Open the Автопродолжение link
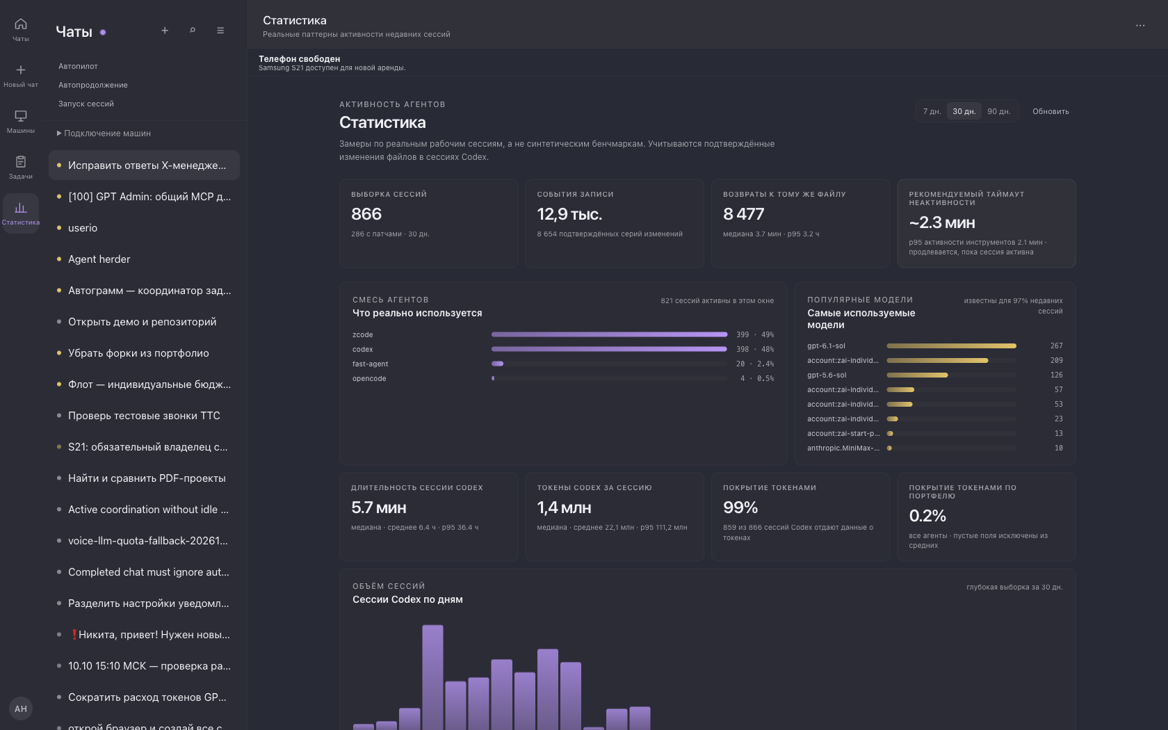Image resolution: width=1168 pixels, height=730 pixels. pyautogui.click(x=93, y=86)
